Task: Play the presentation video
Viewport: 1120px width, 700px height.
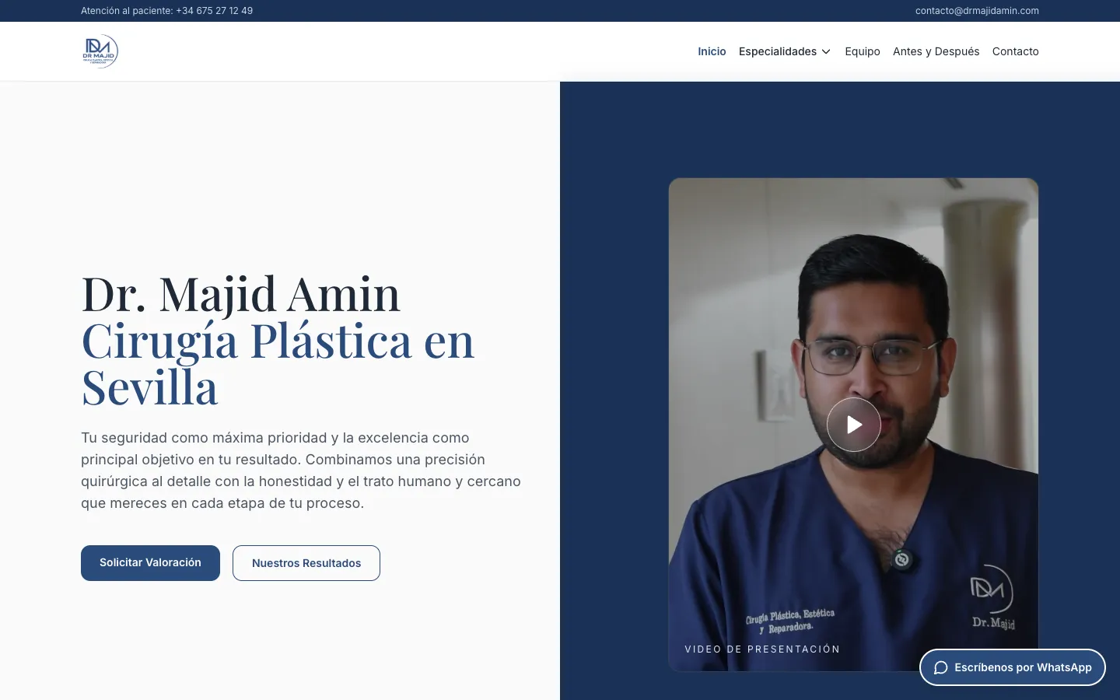Action: click(x=853, y=425)
